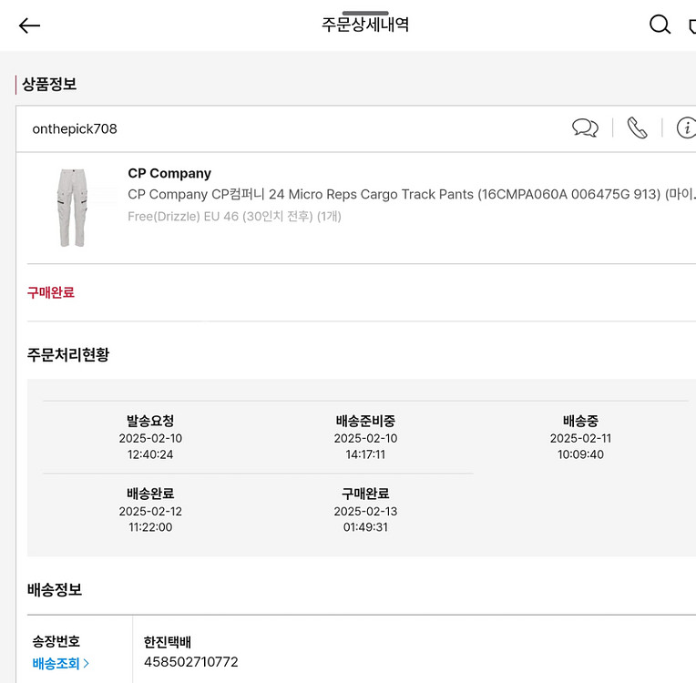The height and width of the screenshot is (683, 696).
Task: Select the time 14:17:11
Action: pos(365,454)
